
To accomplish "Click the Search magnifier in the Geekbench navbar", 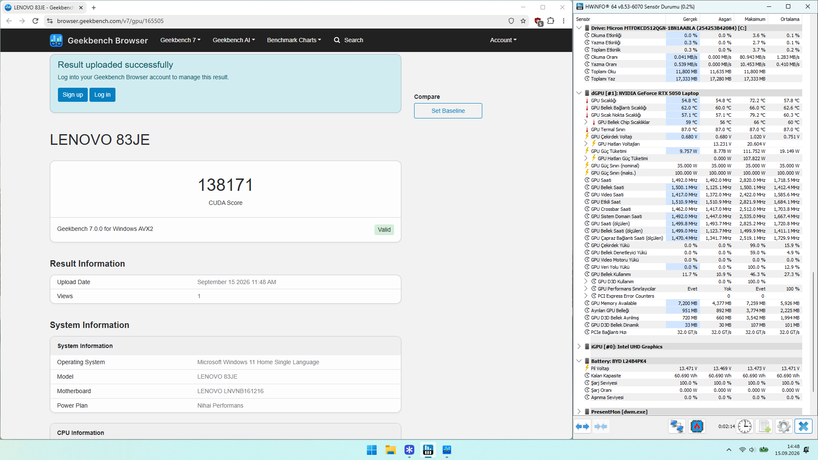I will [x=337, y=40].
